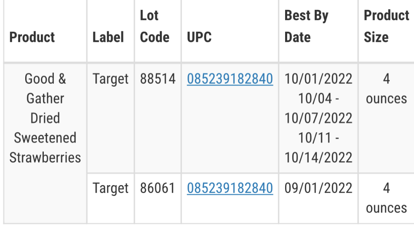Click the word Strawberries in product name
414x226 pixels.
point(45,157)
